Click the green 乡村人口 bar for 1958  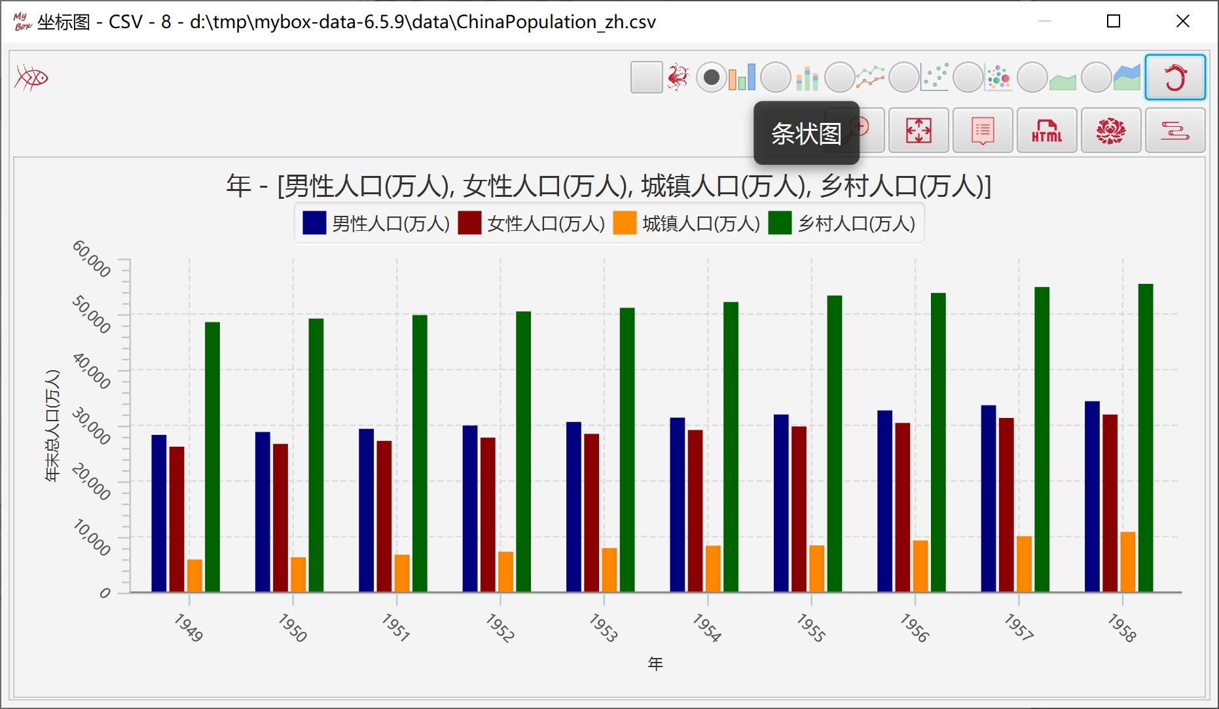coord(1146,438)
